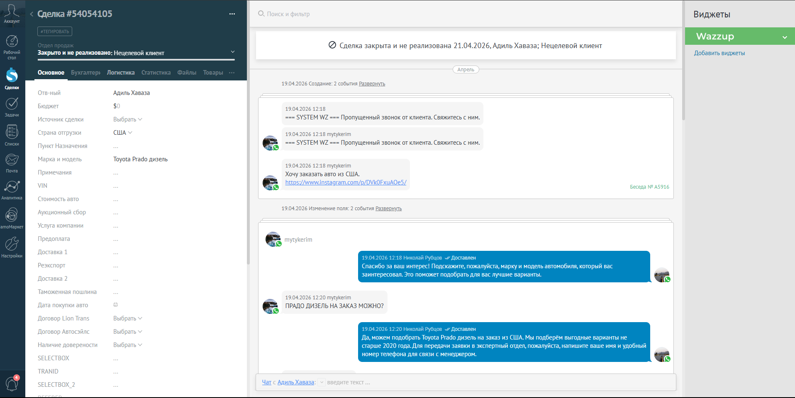Screen dimensions: 795x398
Task: Click Апрель month marker in feed
Action: (466, 70)
